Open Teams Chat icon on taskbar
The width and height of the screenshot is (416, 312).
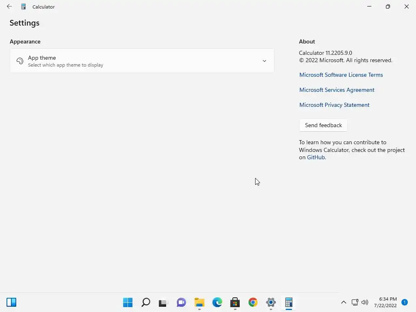pyautogui.click(x=182, y=302)
